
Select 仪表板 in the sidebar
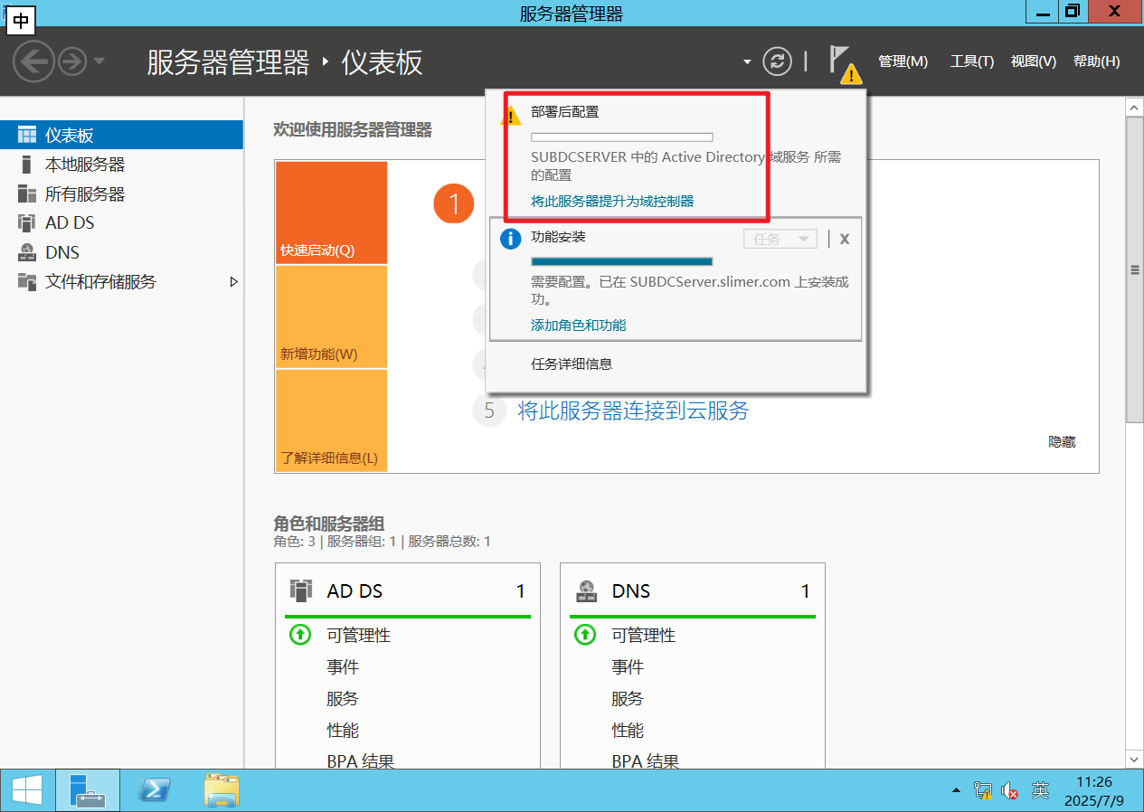coord(122,136)
